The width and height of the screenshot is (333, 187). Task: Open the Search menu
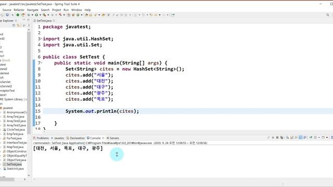[45, 10]
